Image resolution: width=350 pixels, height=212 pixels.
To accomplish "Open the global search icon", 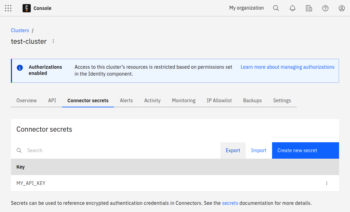I will point(276,8).
